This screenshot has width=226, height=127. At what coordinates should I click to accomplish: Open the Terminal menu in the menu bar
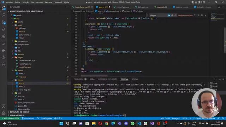click(58, 2)
